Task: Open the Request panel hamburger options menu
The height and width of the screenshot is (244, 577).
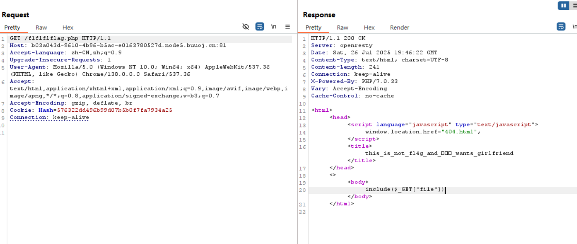Action: (x=288, y=27)
